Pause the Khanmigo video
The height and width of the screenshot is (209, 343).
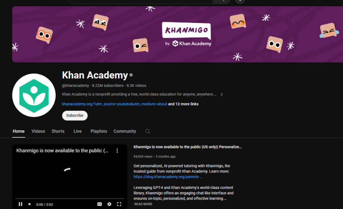pos(20,204)
